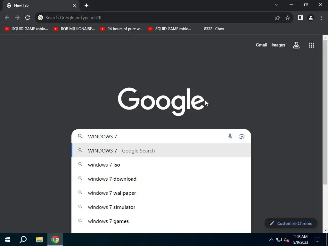
Task: Open a new tab with the plus button
Action: tap(86, 6)
